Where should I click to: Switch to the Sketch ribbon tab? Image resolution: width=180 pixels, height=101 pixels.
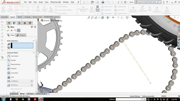[20, 17]
